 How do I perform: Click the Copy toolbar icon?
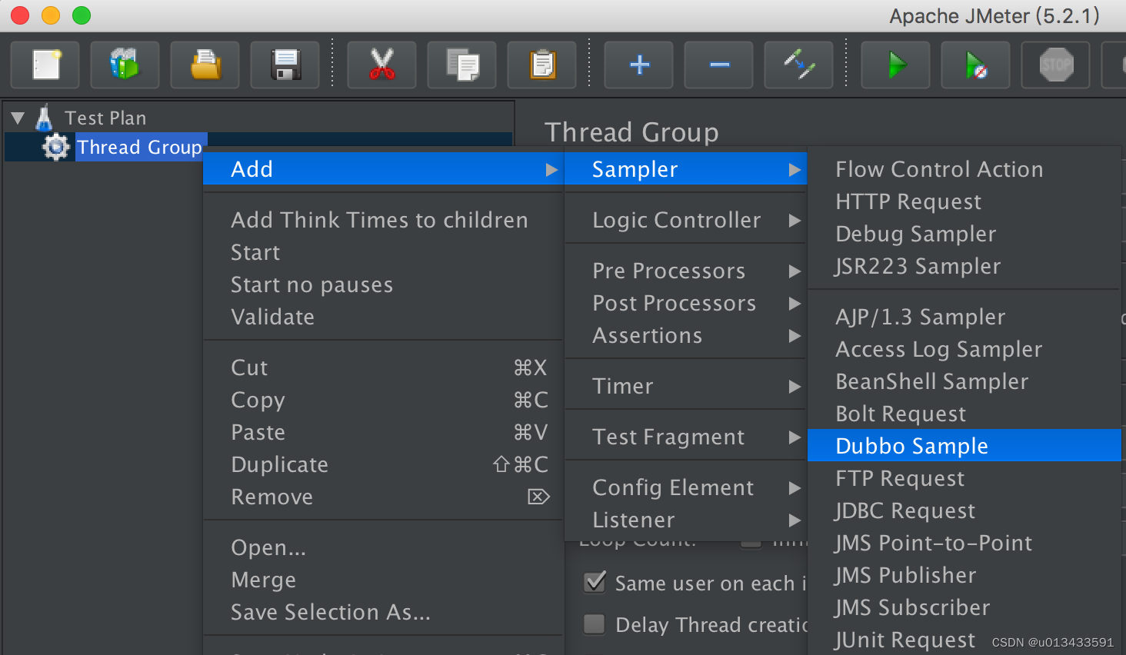(462, 65)
